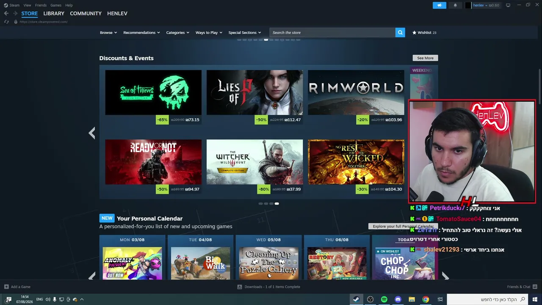The image size is (542, 305).
Task: Open Google Chrome from the taskbar
Action: click(426, 299)
